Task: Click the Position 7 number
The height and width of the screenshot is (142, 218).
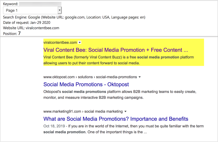Action: tap(19, 33)
